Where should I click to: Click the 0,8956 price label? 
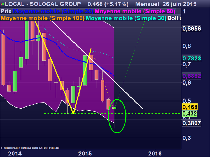tap(192, 29)
